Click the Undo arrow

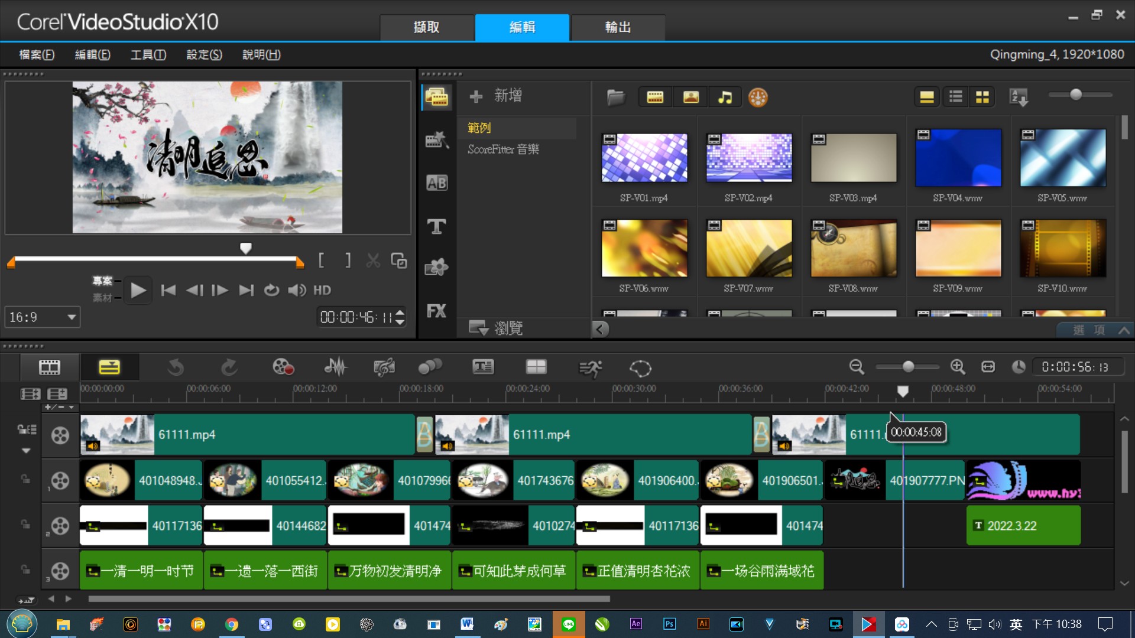pos(176,367)
